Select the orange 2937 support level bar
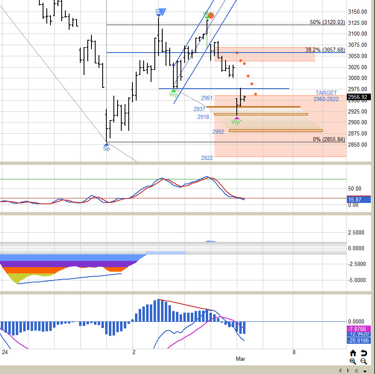The width and height of the screenshot is (375, 374). [253, 107]
